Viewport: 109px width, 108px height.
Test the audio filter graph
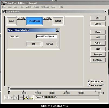tap(98, 49)
